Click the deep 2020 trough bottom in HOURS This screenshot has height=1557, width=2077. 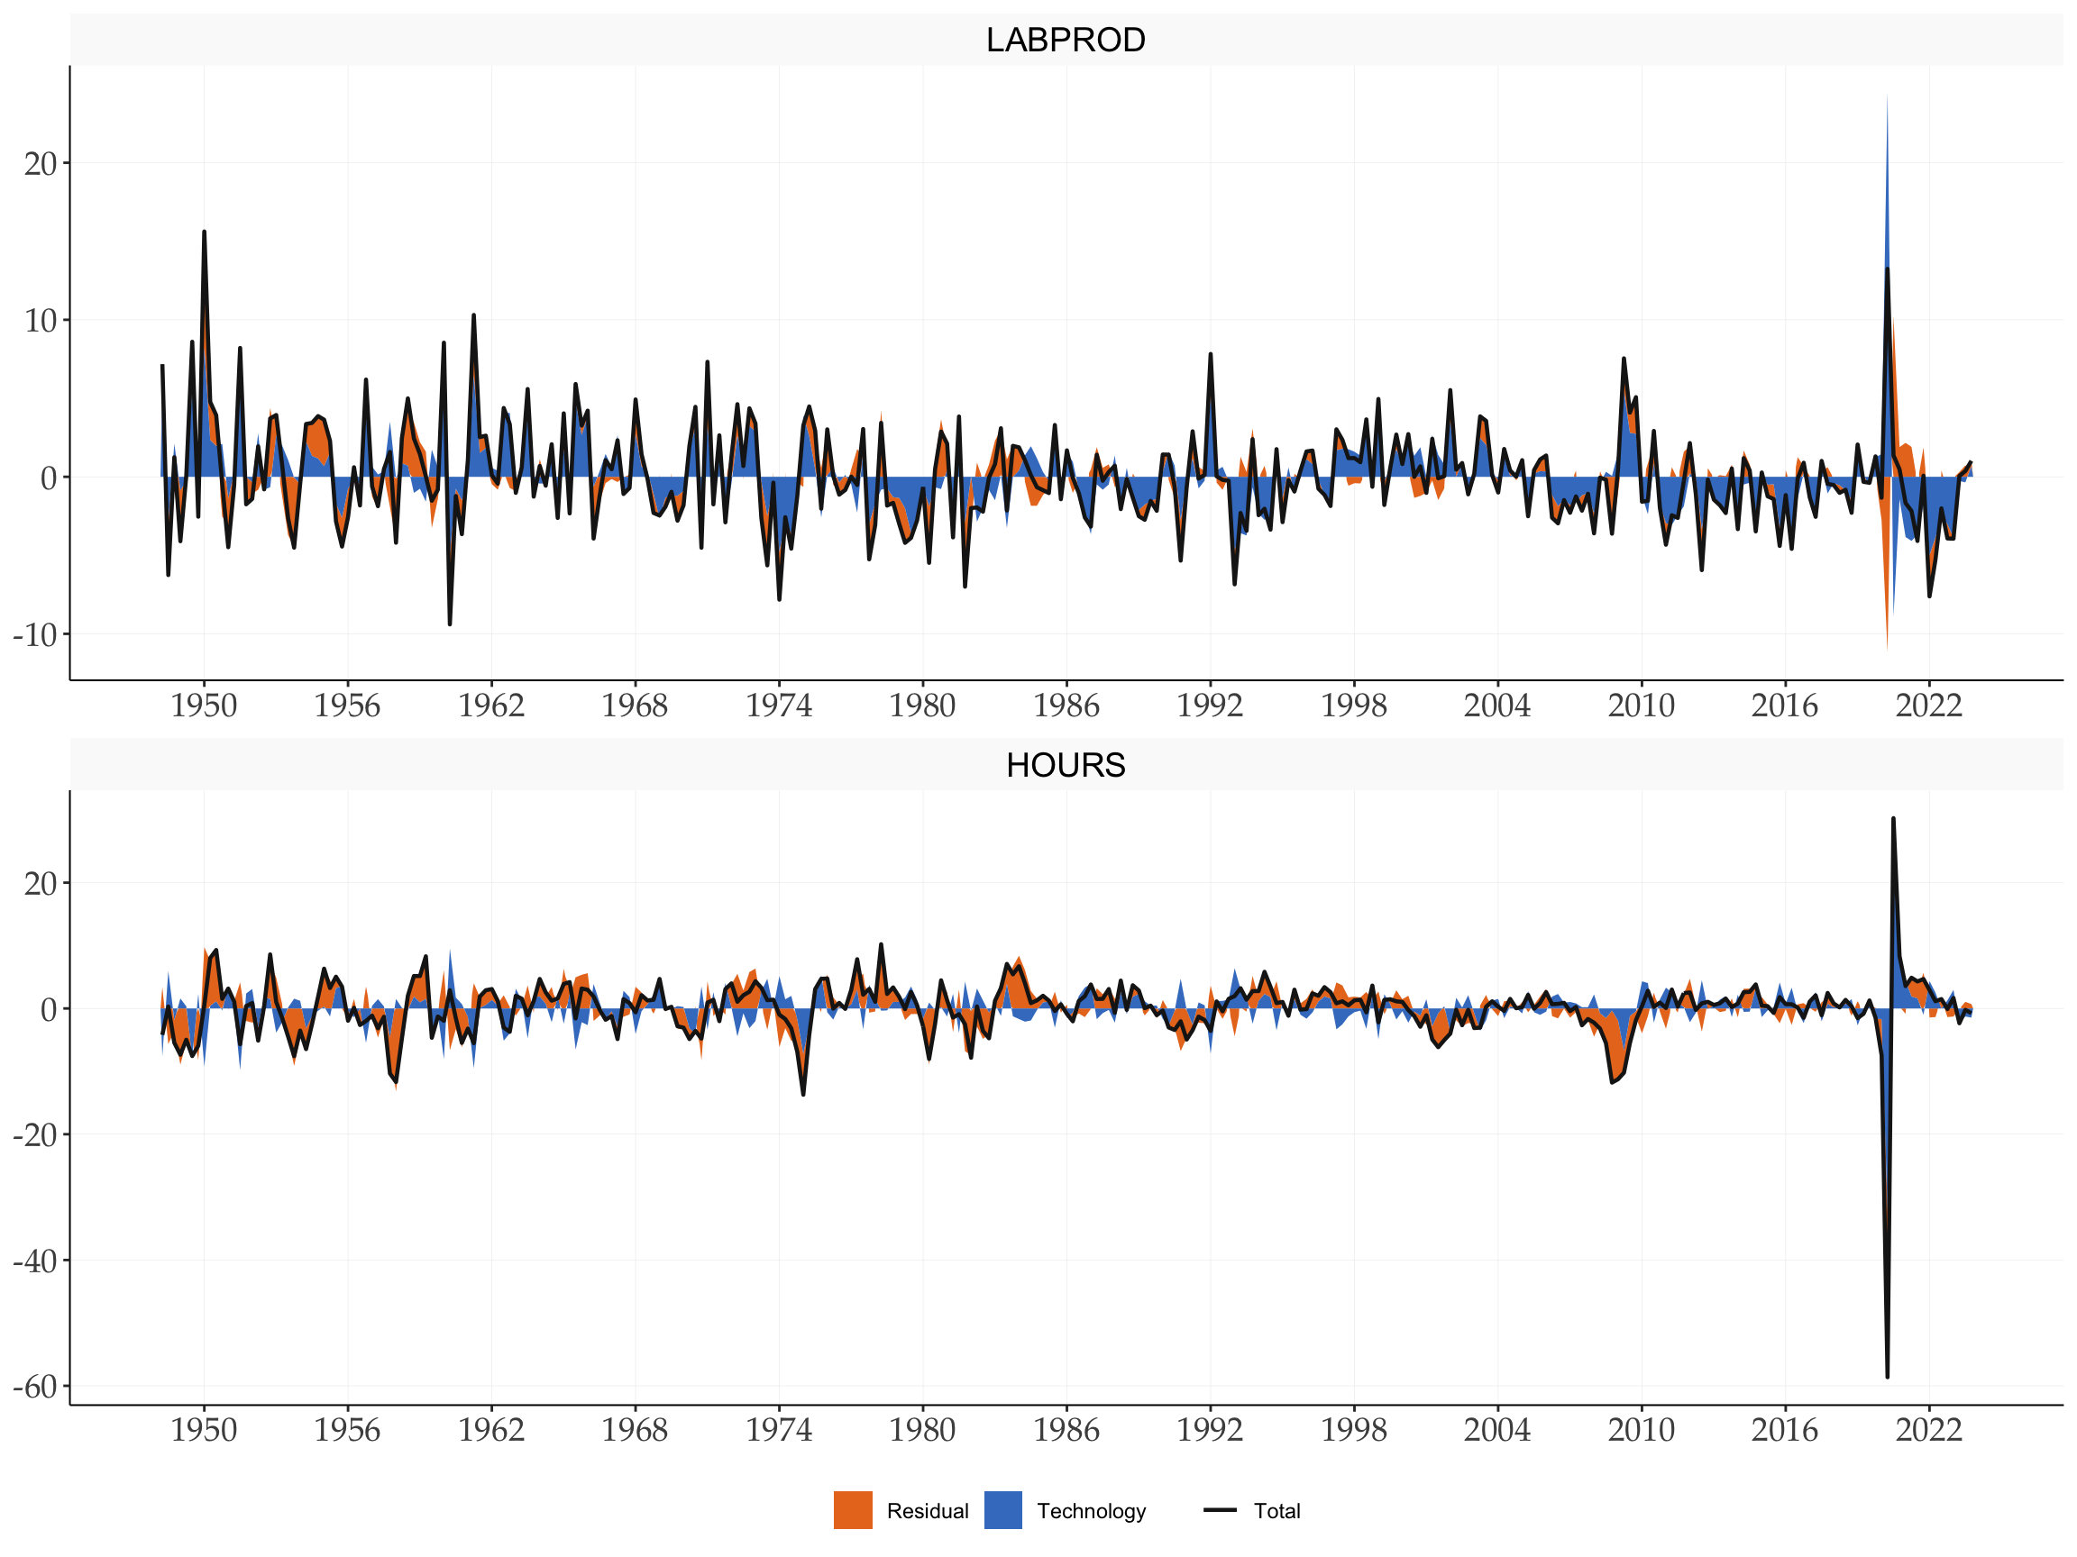(x=1888, y=1374)
